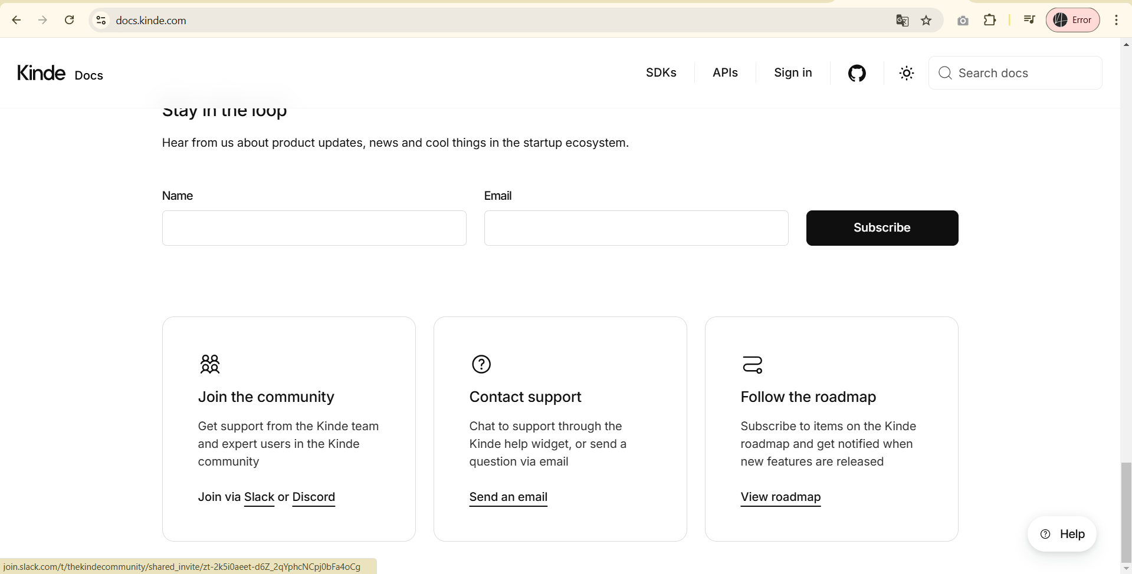1132x574 pixels.
Task: Click the Join the community heading
Action: [266, 397]
